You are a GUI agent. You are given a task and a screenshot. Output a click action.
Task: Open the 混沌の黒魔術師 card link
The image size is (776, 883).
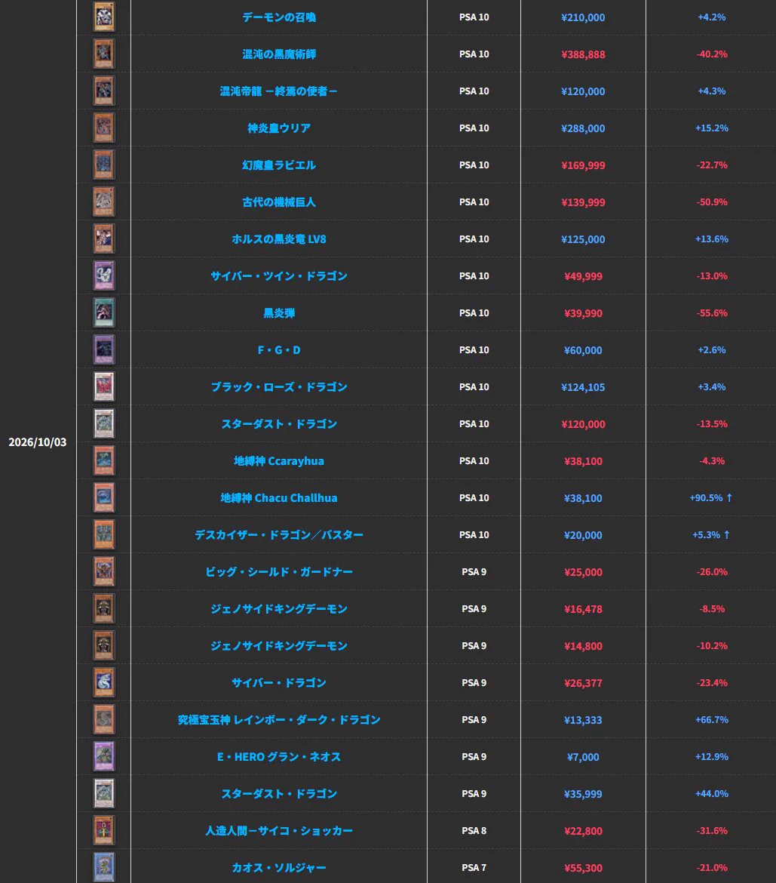click(x=278, y=54)
